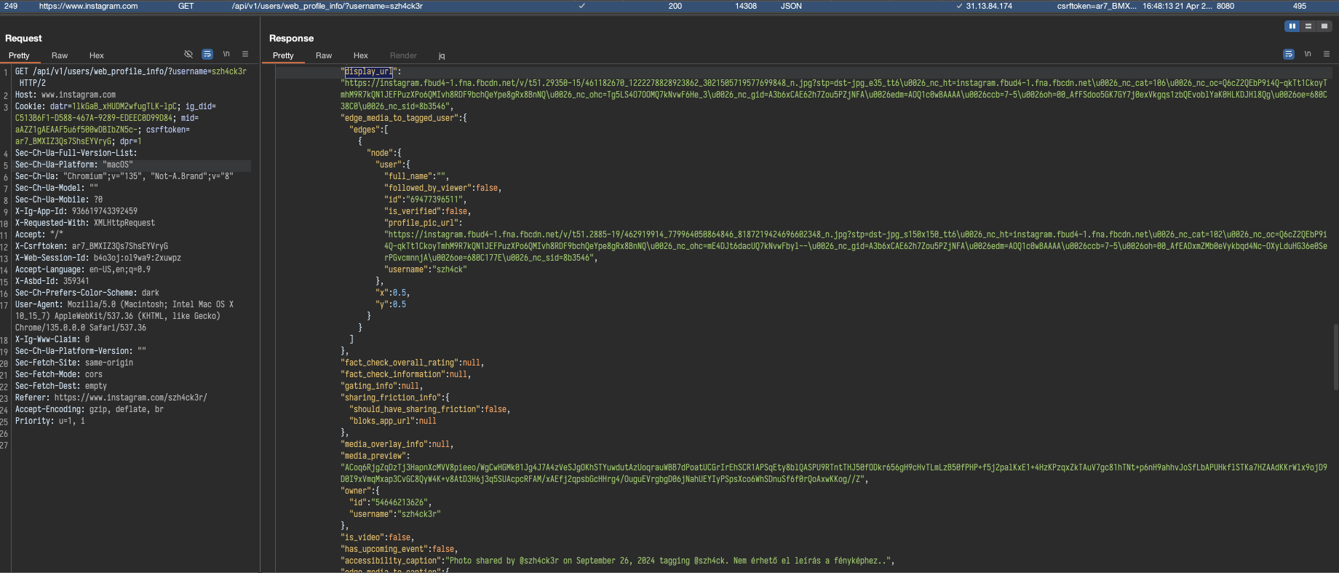Click status code 200 in history row
This screenshot has height=573, width=1339.
click(x=675, y=6)
